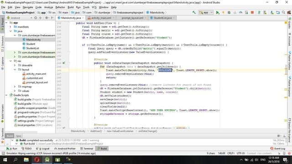This screenshot has width=292, height=164.
Task: Close the MainActivity.java tab
Action: (x=83, y=18)
